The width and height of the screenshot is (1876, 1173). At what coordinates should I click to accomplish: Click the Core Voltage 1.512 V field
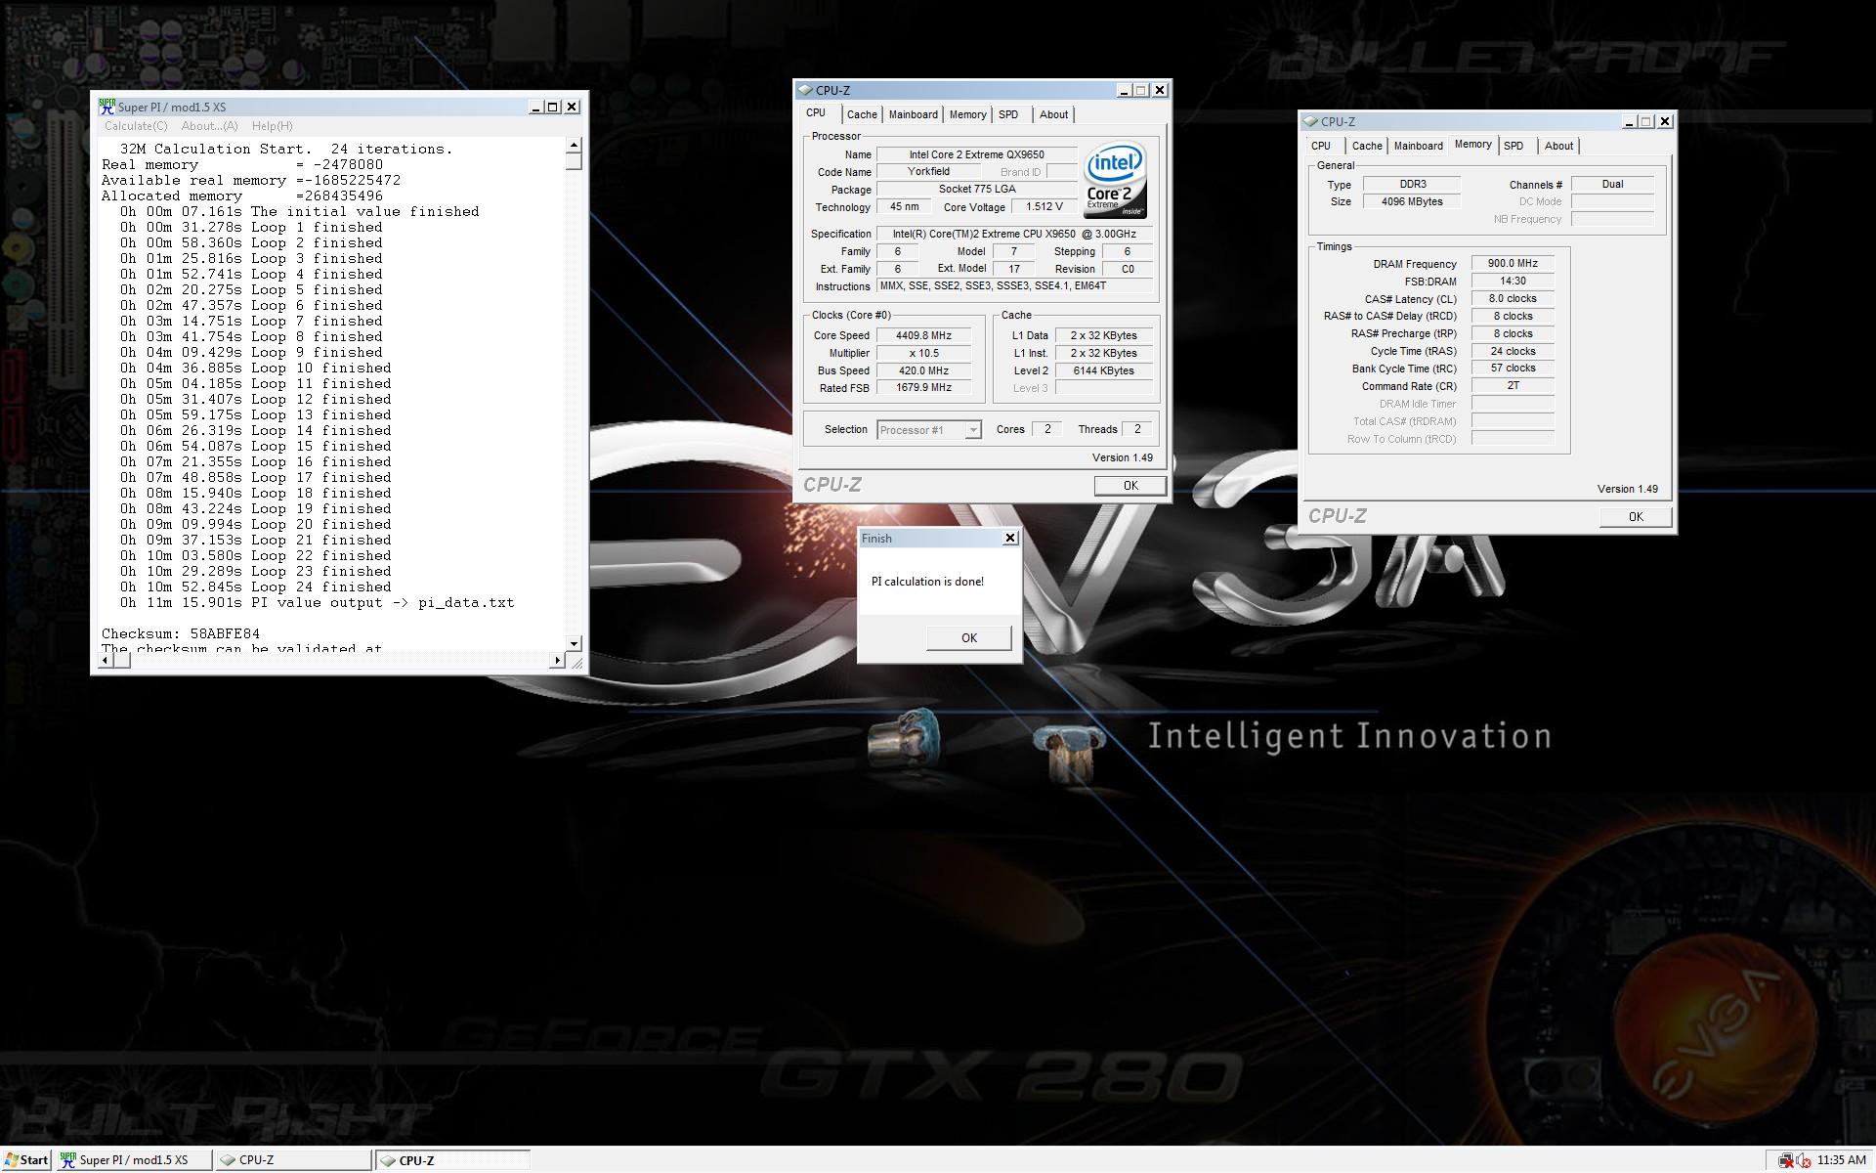[x=1045, y=207]
